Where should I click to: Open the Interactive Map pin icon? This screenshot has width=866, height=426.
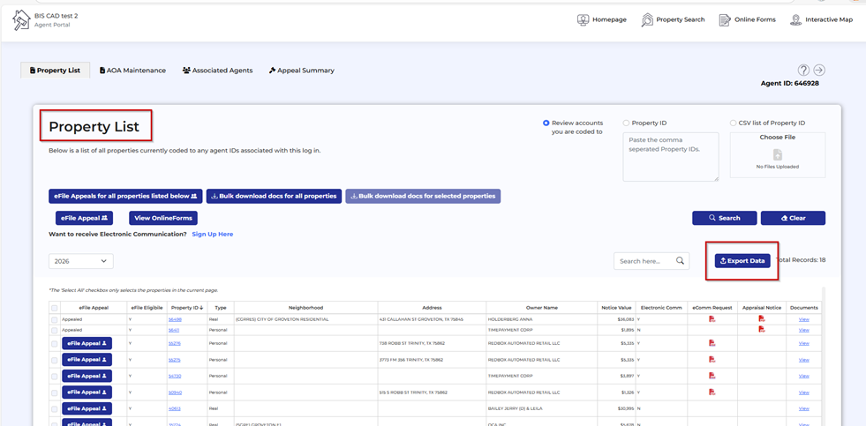click(795, 19)
